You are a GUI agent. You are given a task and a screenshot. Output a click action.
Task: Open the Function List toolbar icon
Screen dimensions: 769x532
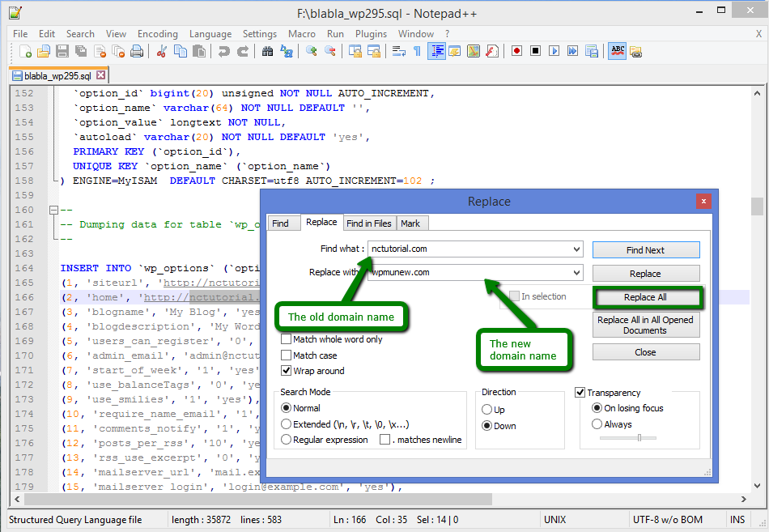pyautogui.click(x=492, y=51)
